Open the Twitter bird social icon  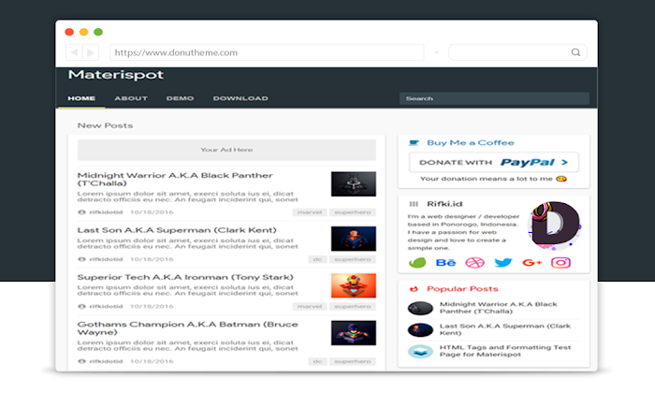point(503,263)
